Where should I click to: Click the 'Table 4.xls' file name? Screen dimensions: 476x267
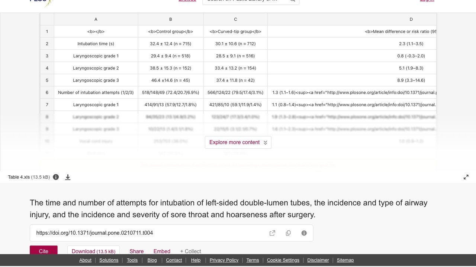pyautogui.click(x=19, y=177)
